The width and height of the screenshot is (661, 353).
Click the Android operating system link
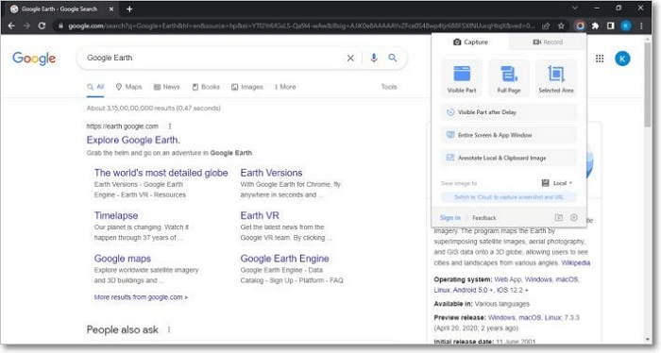coord(472,290)
